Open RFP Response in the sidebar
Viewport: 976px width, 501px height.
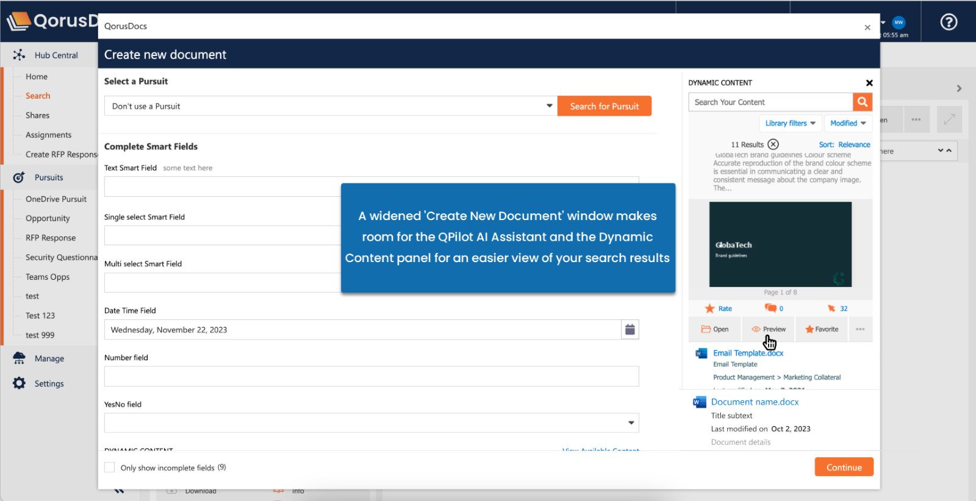click(51, 238)
